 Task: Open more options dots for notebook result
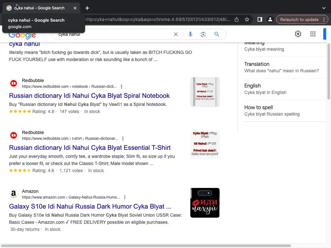click(122, 87)
